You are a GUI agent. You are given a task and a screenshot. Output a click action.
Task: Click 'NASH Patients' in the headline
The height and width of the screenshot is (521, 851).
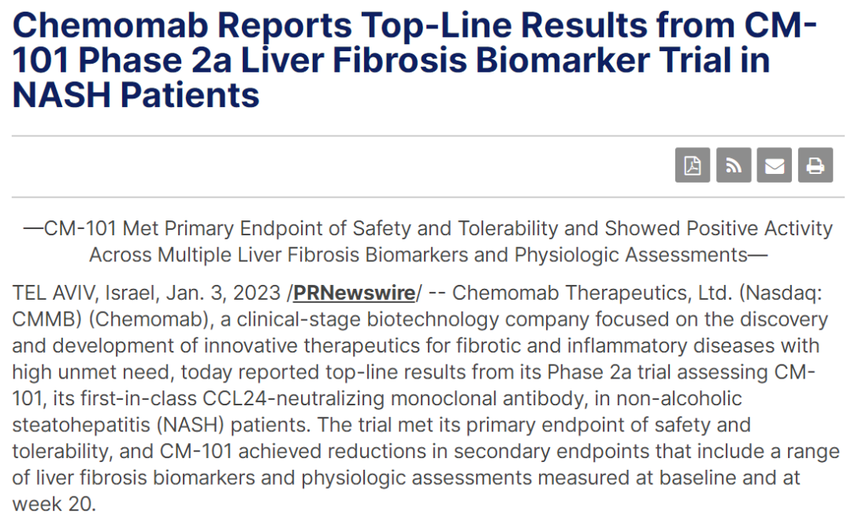tap(136, 96)
